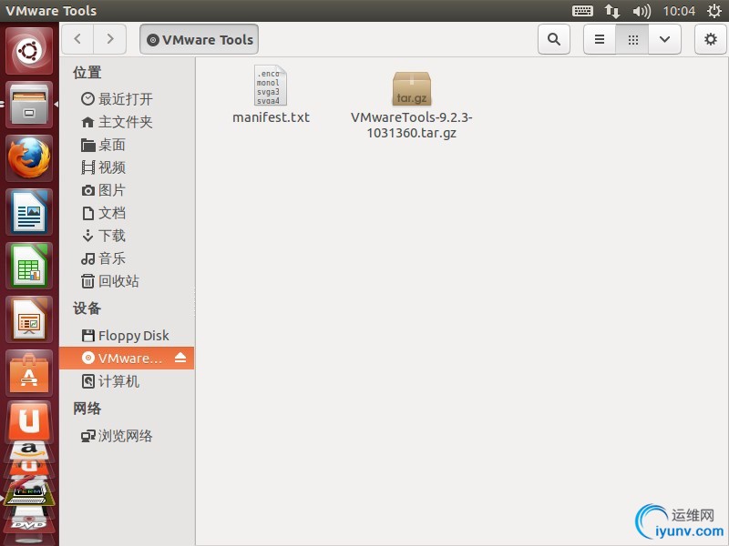
Task: Open the Videos folder in sidebar
Action: click(127, 167)
